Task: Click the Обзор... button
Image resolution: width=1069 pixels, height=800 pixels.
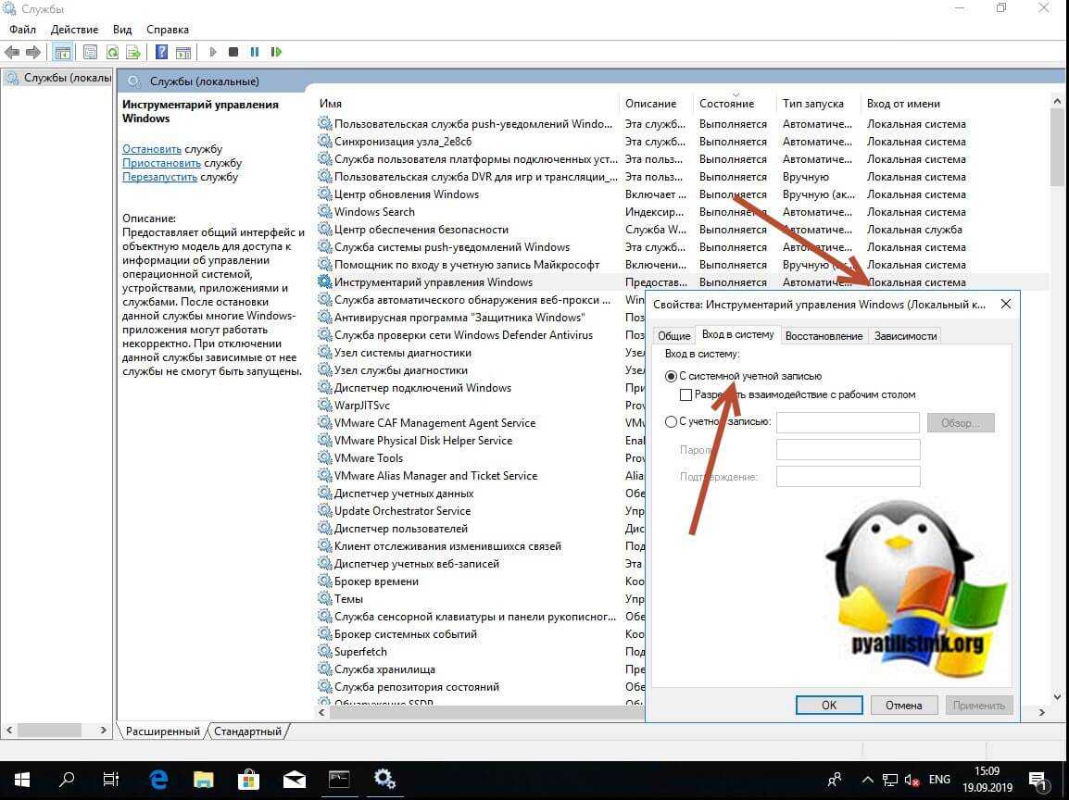Action: point(961,422)
